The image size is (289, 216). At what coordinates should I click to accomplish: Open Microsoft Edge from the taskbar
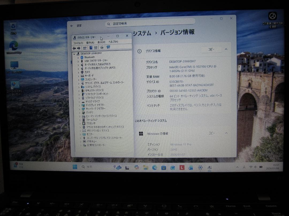(x=155, y=167)
